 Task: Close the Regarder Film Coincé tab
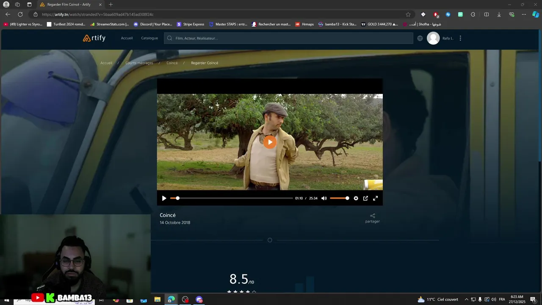[x=100, y=5]
